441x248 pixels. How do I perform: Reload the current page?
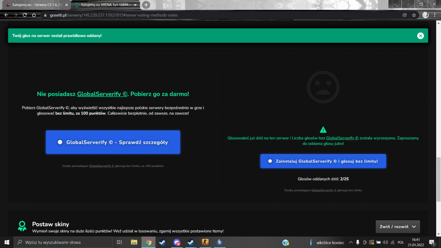pyautogui.click(x=25, y=15)
